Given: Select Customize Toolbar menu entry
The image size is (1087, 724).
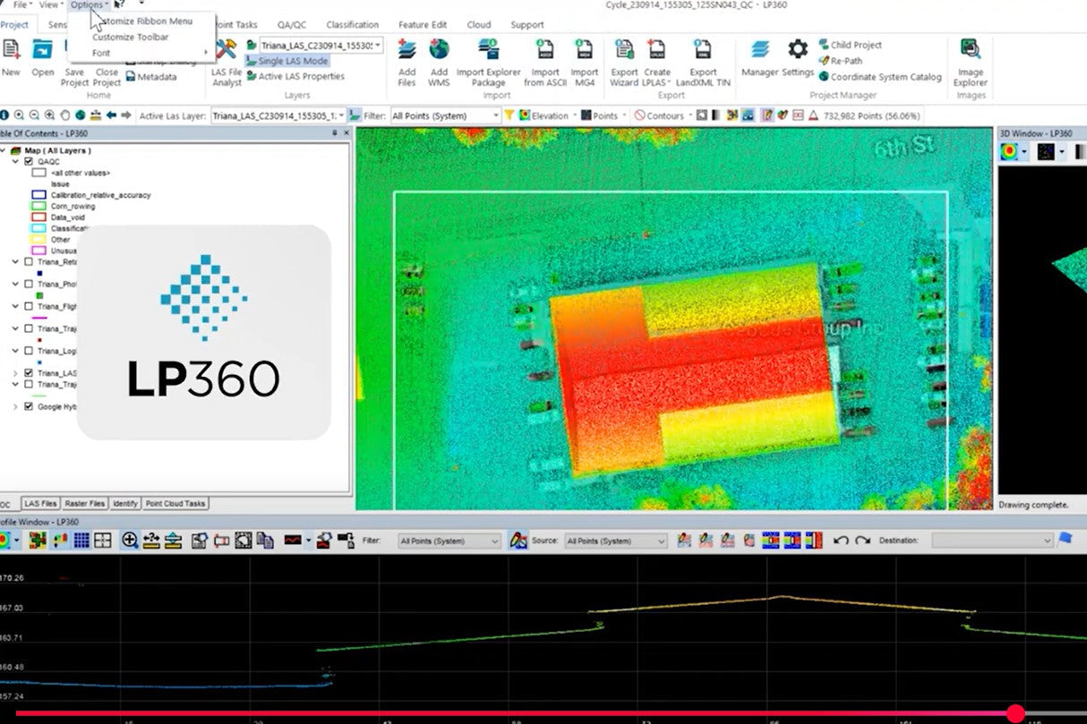Looking at the screenshot, I should pos(130,37).
